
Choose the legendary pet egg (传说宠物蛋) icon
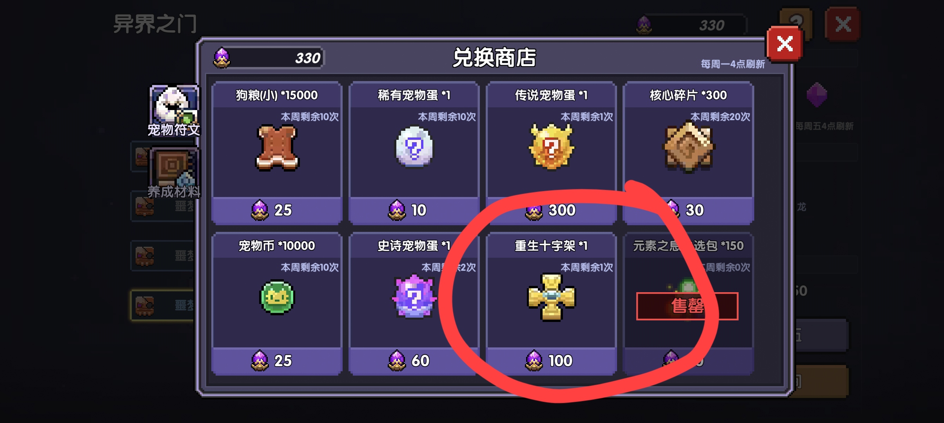pyautogui.click(x=551, y=146)
